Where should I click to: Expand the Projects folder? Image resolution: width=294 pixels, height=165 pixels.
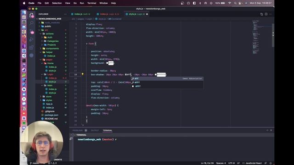coord(51,45)
